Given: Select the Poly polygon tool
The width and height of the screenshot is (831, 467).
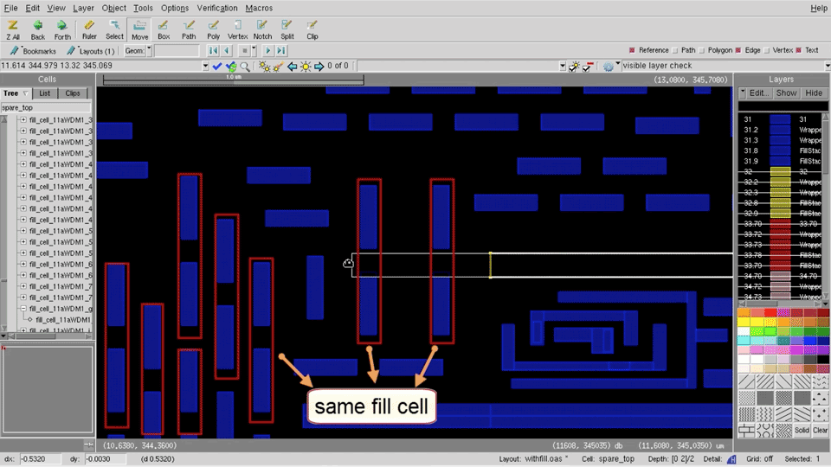Looking at the screenshot, I should pos(213,30).
